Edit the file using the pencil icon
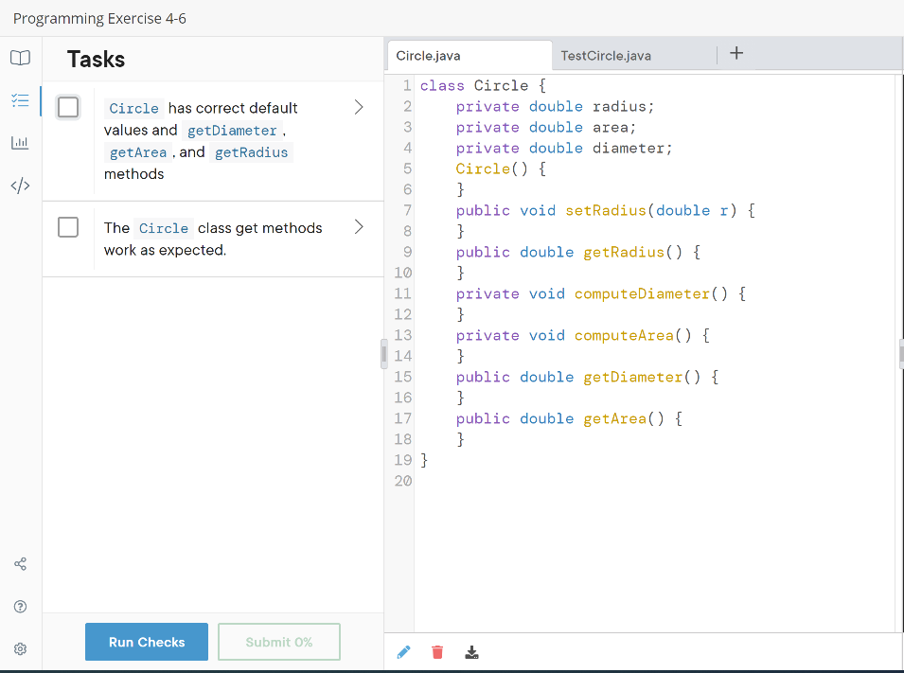 click(x=404, y=652)
